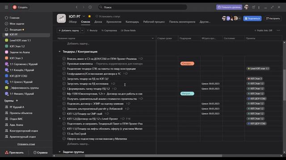The height and width of the screenshot is (160, 286).
Task: Mark Геофундамент//Согласование договора complete
Action: tap(64, 74)
